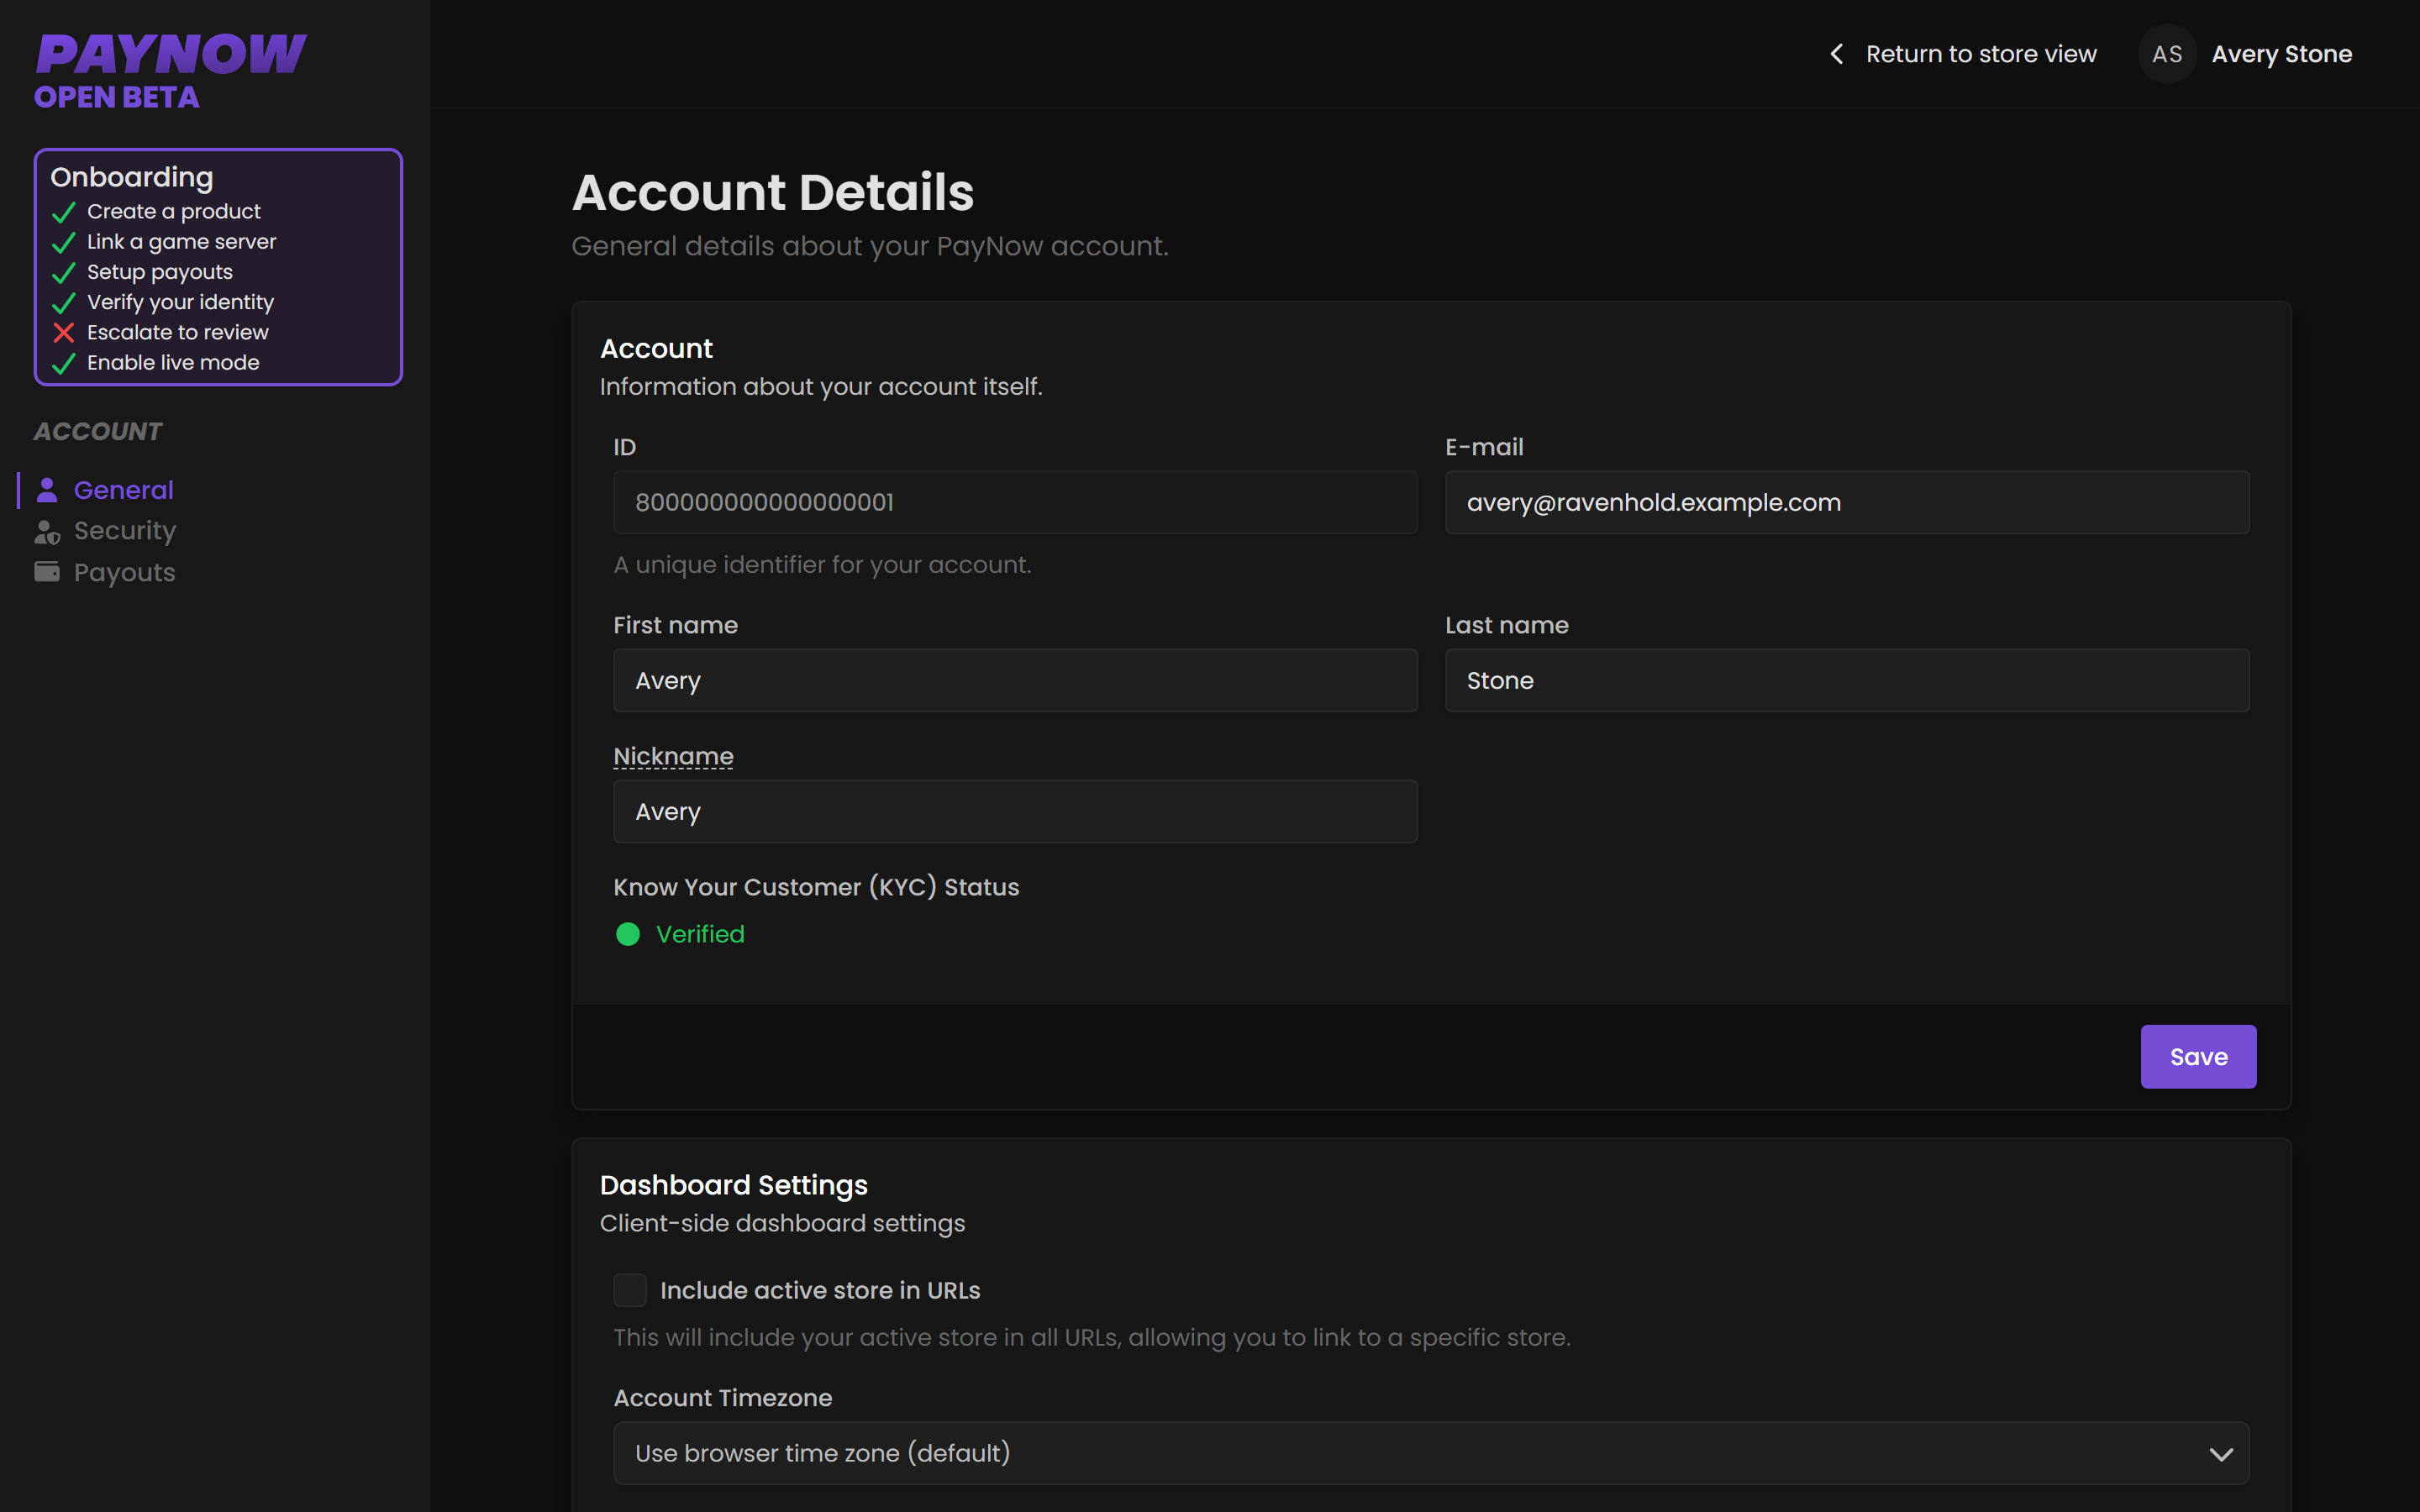Click the Security shield-person icon
The width and height of the screenshot is (2420, 1512).
[47, 531]
